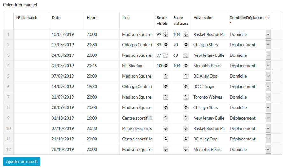Click the score visiteurs stepper for Chicago Stars row 2
This screenshot has height=168, width=285.
[186, 45]
